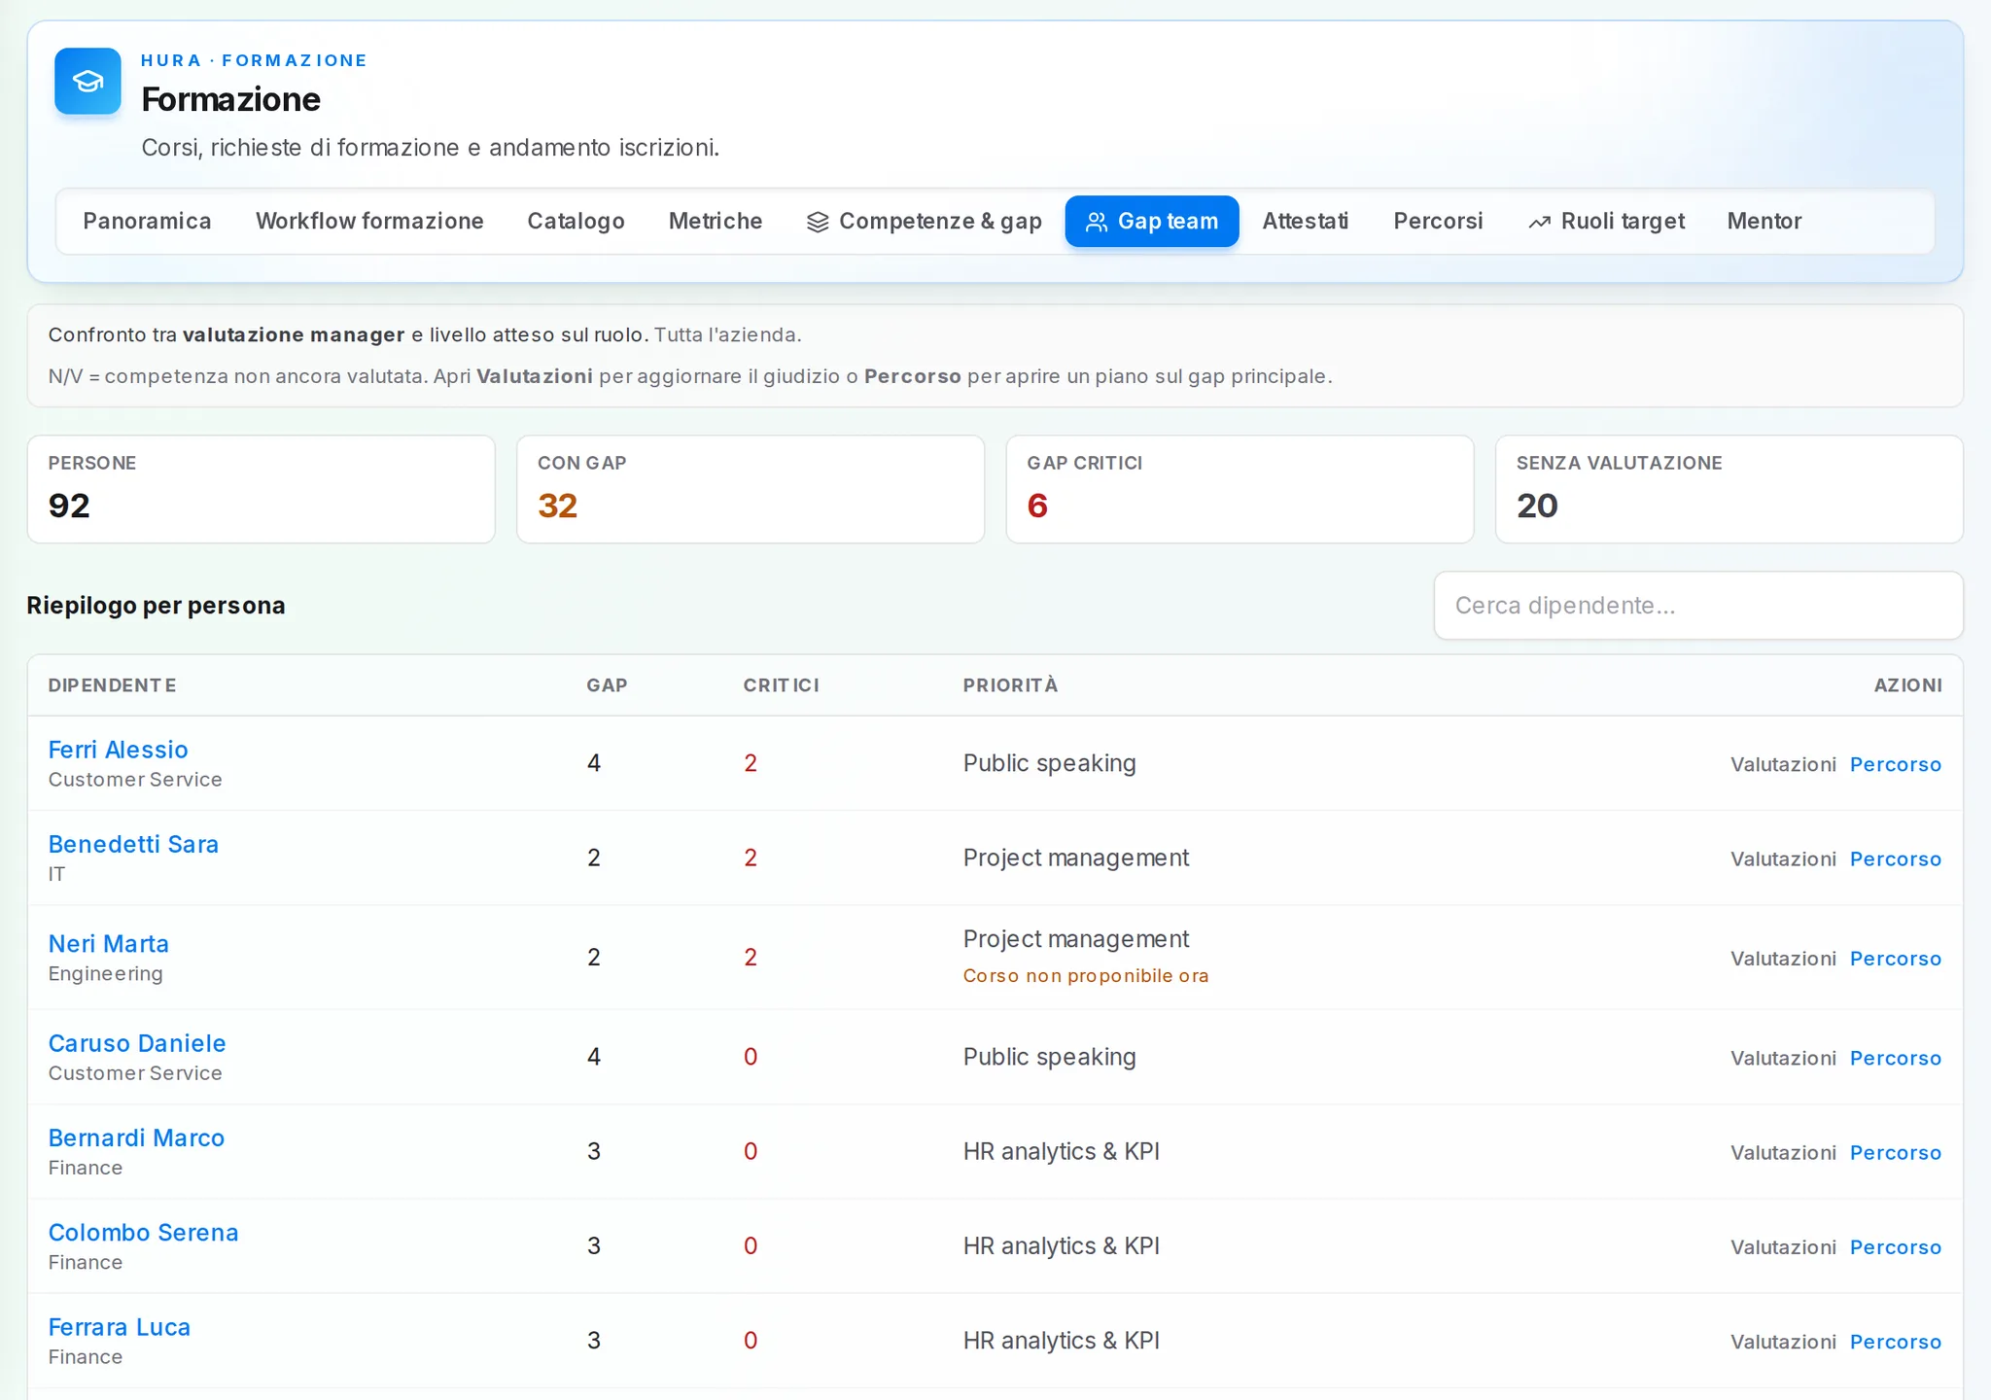Open Percorso for Ferrara Luca
This screenshot has height=1400, width=1991.
pos(1895,1342)
